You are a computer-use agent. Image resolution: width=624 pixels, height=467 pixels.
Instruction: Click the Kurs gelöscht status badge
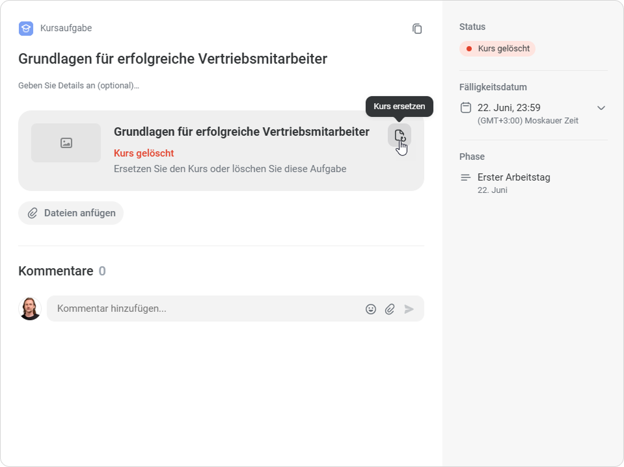tap(497, 49)
